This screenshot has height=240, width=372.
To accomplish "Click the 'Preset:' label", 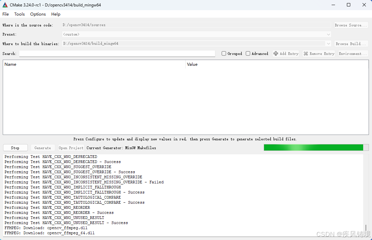I will point(10,34).
